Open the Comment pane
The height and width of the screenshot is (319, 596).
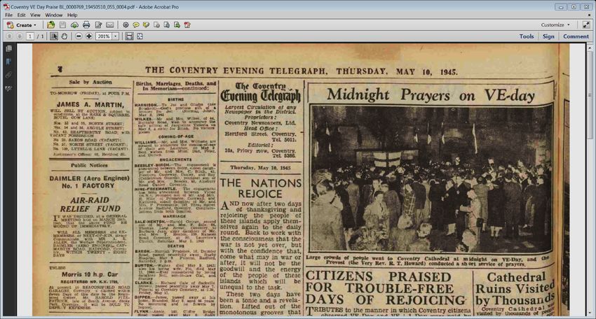coord(576,36)
